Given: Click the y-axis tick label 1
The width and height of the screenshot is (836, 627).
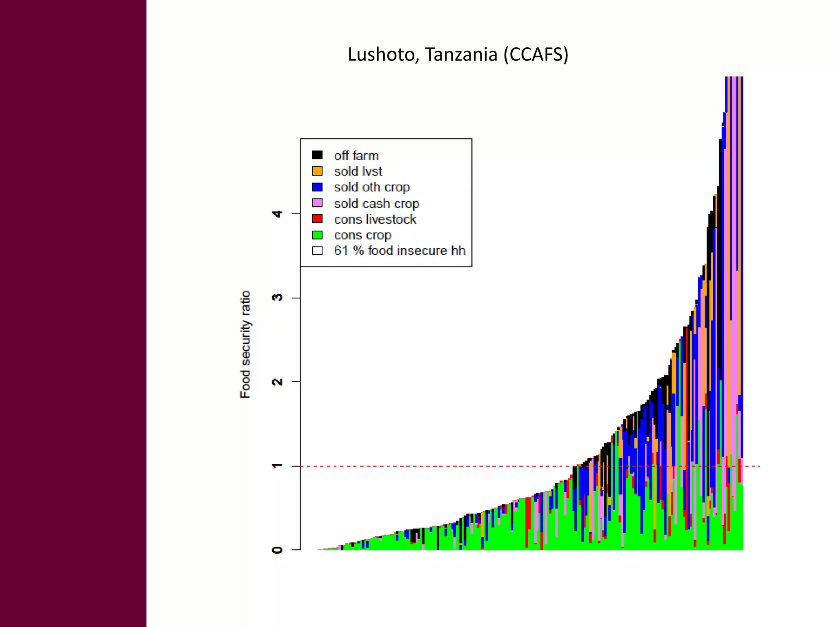Looking at the screenshot, I should (x=277, y=466).
